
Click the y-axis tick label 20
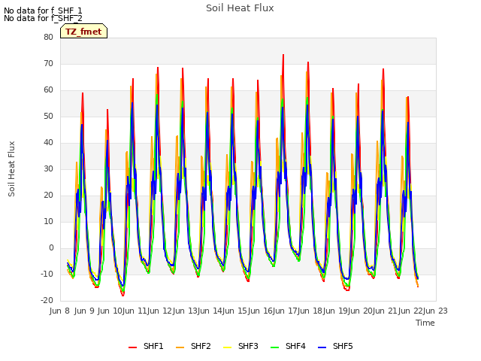pyautogui.click(x=48, y=196)
